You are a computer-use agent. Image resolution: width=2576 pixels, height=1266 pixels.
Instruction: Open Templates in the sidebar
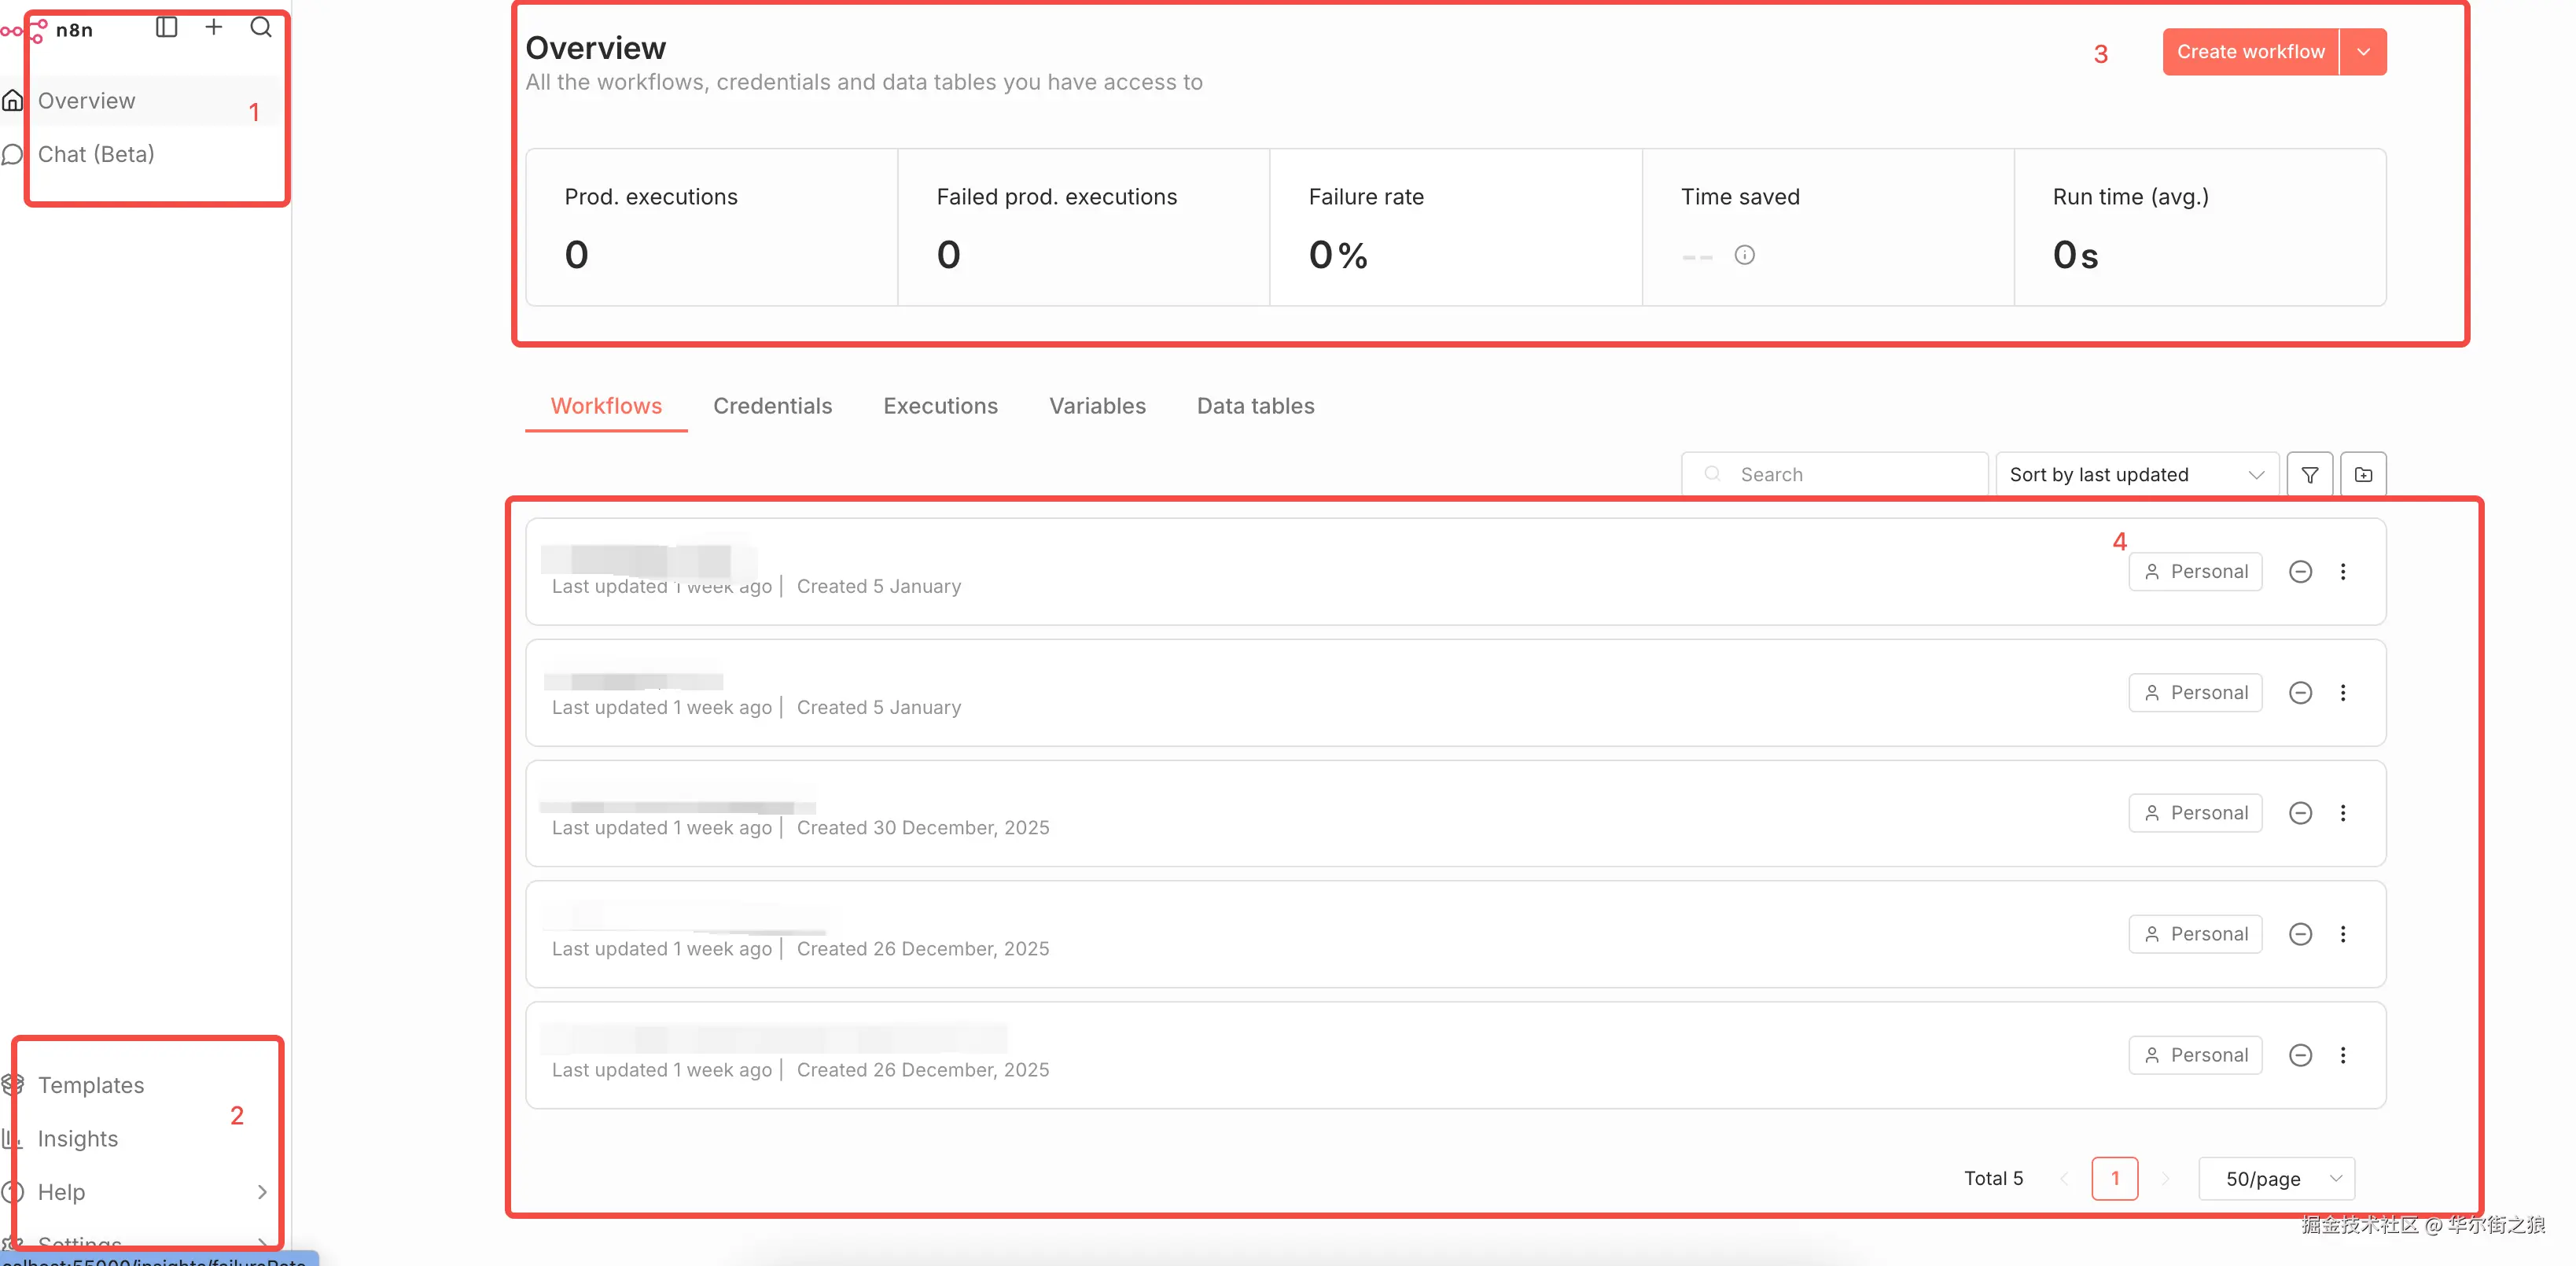point(91,1085)
